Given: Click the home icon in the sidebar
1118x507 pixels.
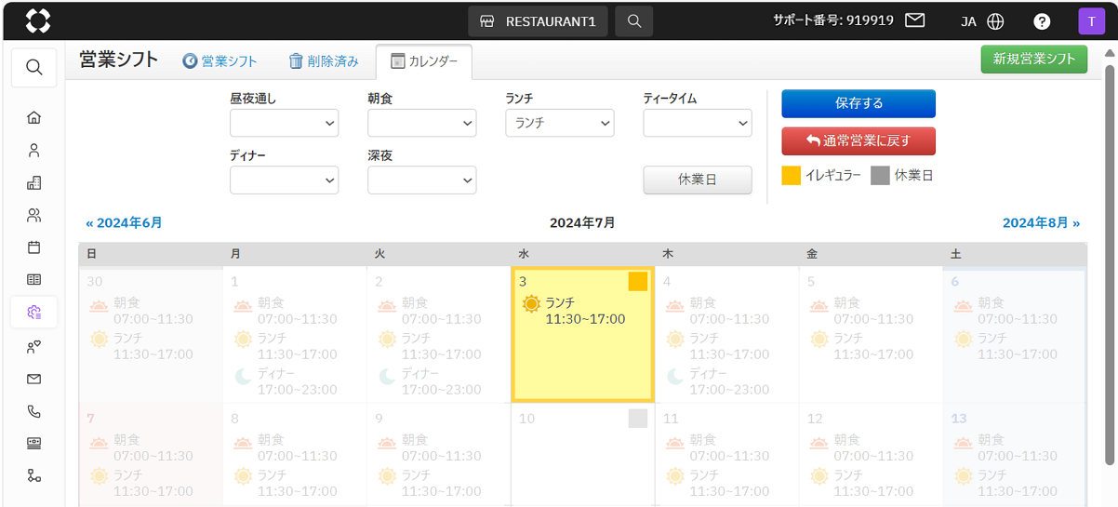Looking at the screenshot, I should (x=34, y=117).
